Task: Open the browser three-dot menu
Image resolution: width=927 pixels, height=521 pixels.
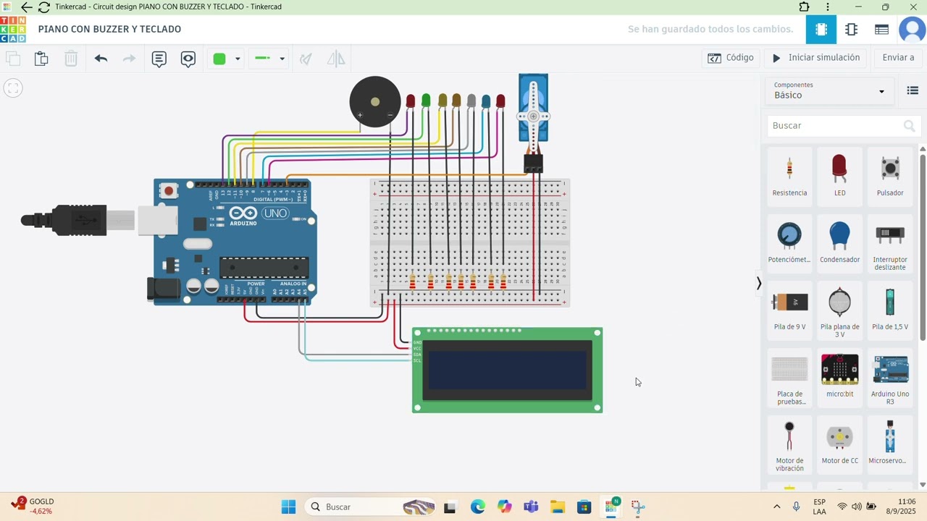Action: tap(828, 7)
